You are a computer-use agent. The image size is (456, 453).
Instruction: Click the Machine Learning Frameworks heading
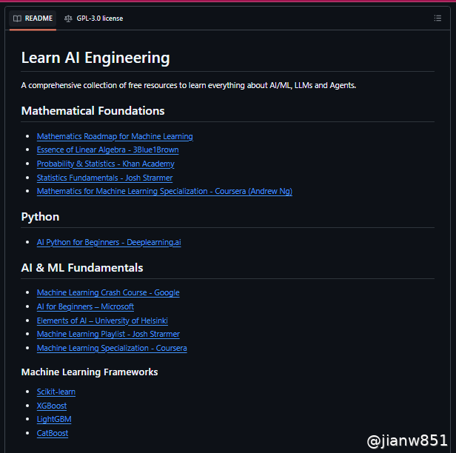(x=90, y=372)
